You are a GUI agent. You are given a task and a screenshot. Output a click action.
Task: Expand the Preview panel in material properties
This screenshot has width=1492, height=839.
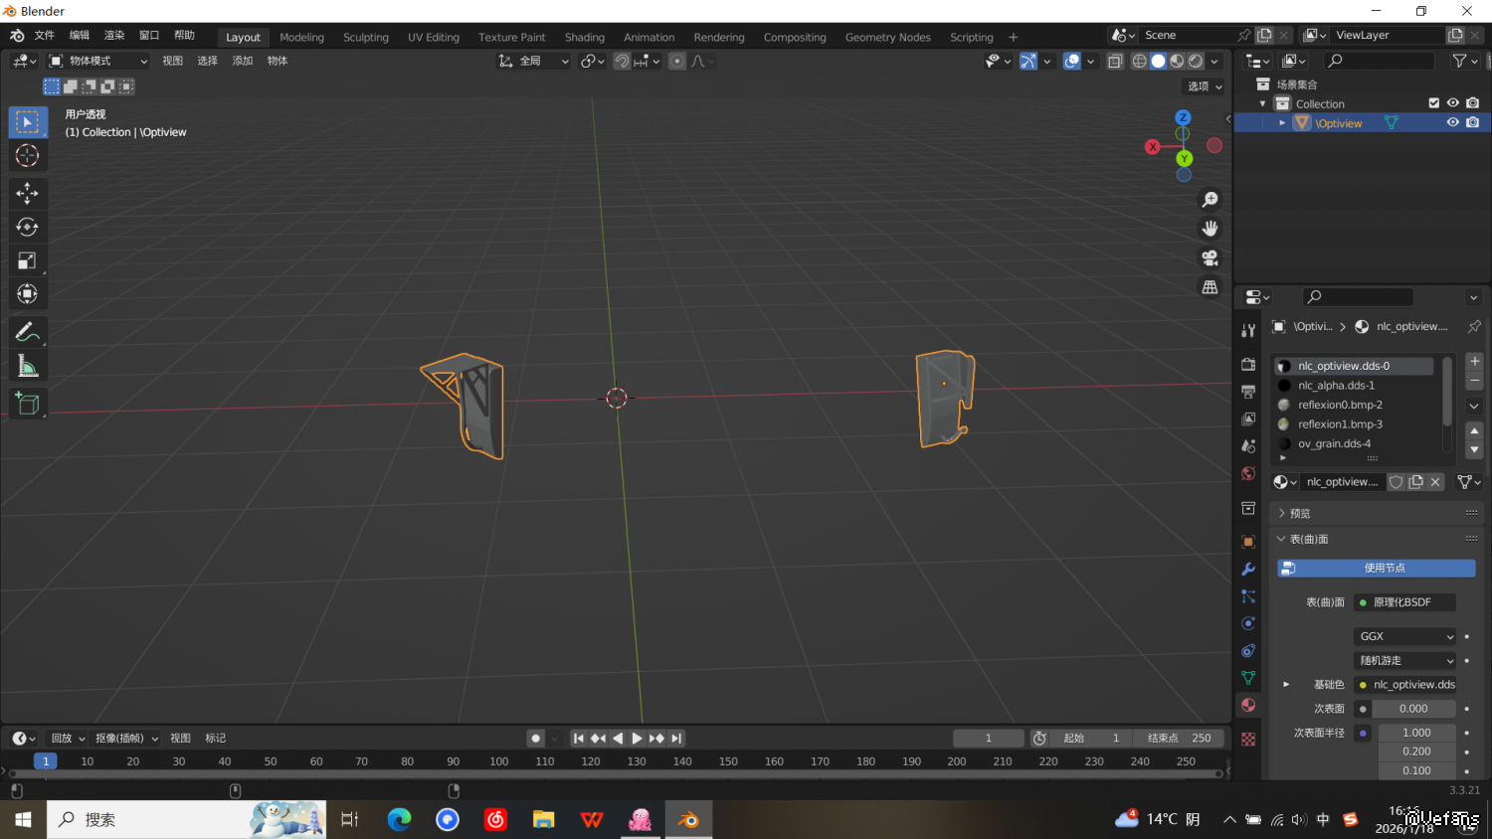click(x=1300, y=514)
